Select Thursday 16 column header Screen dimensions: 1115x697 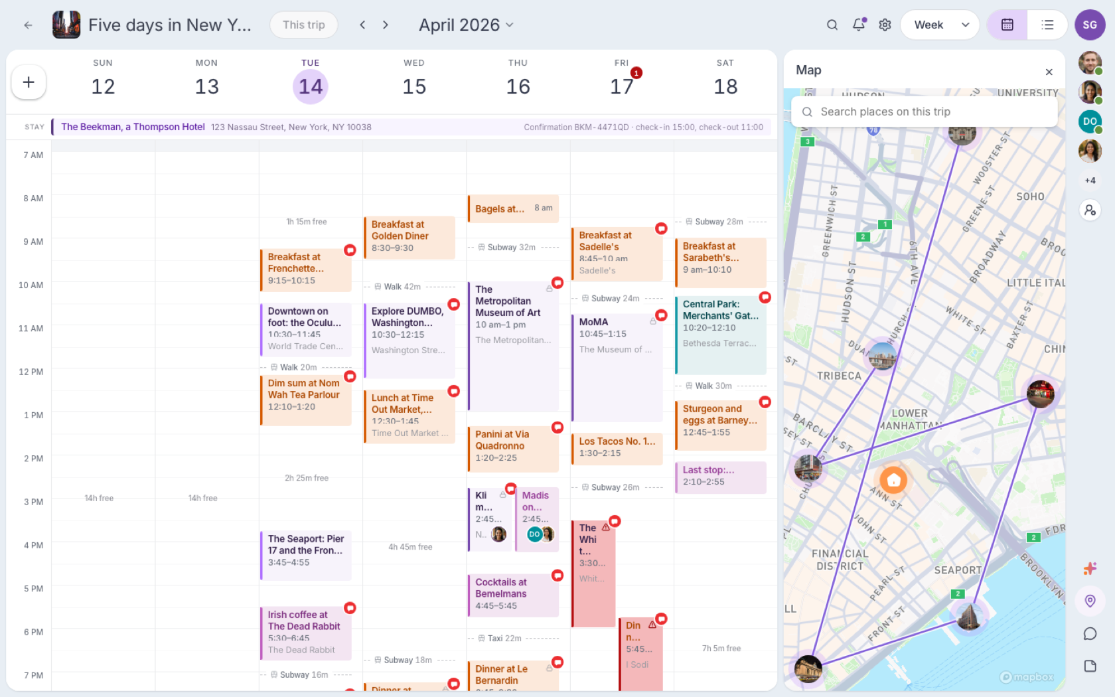pyautogui.click(x=518, y=79)
